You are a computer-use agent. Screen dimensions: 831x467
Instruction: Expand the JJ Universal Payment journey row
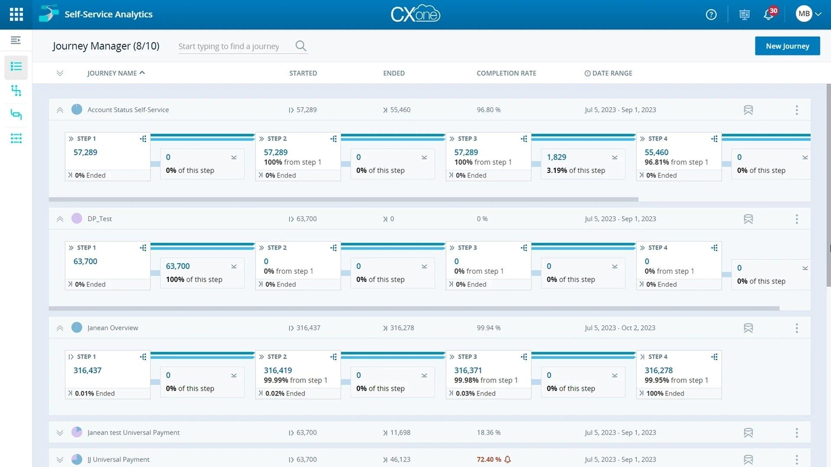[60, 460]
